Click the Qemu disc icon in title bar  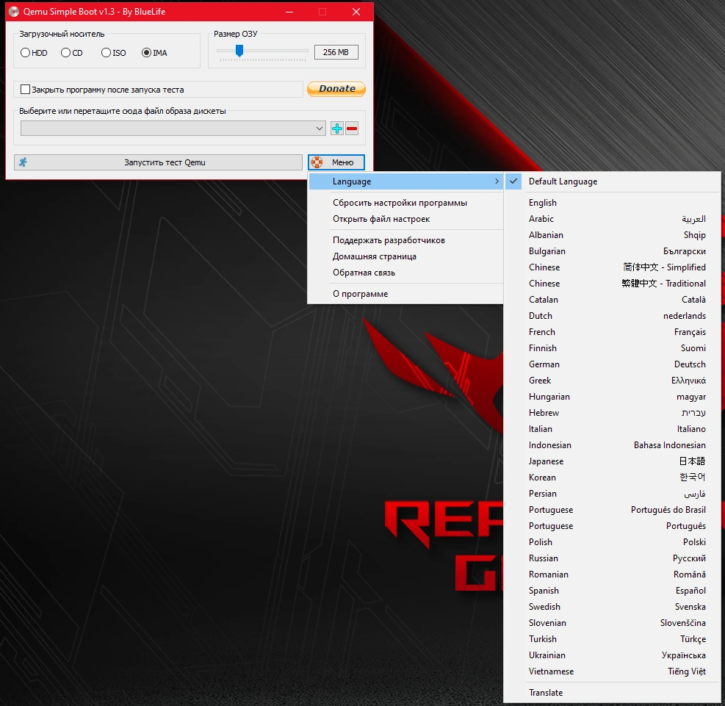[x=14, y=12]
